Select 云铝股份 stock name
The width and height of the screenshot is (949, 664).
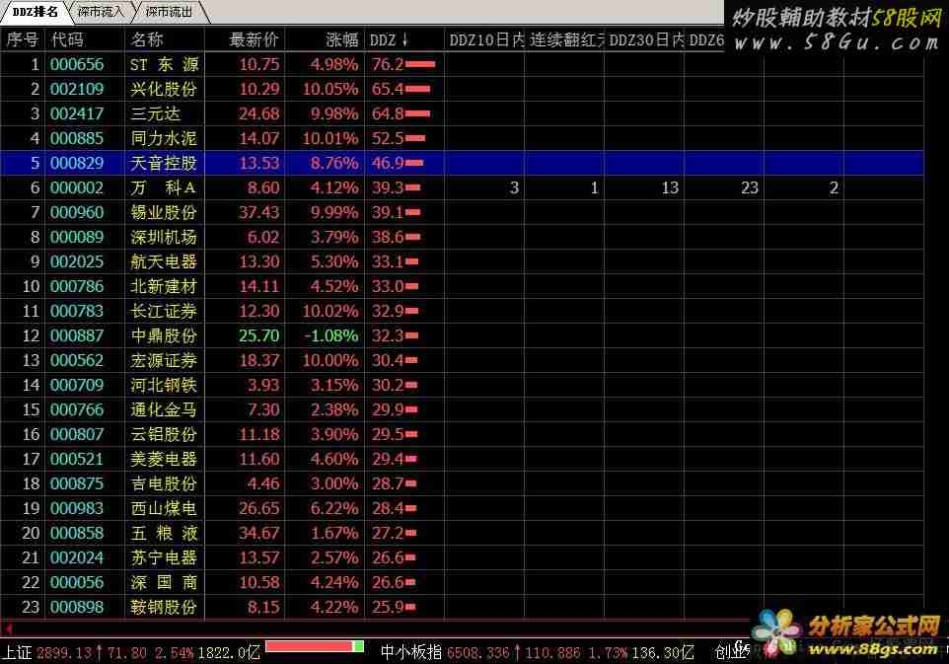[164, 434]
